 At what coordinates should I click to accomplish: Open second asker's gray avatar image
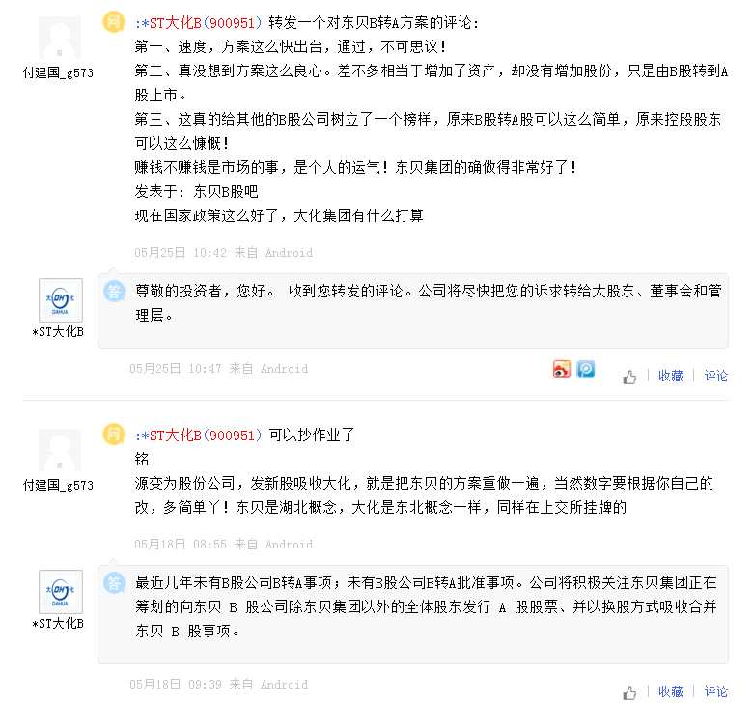(x=60, y=452)
